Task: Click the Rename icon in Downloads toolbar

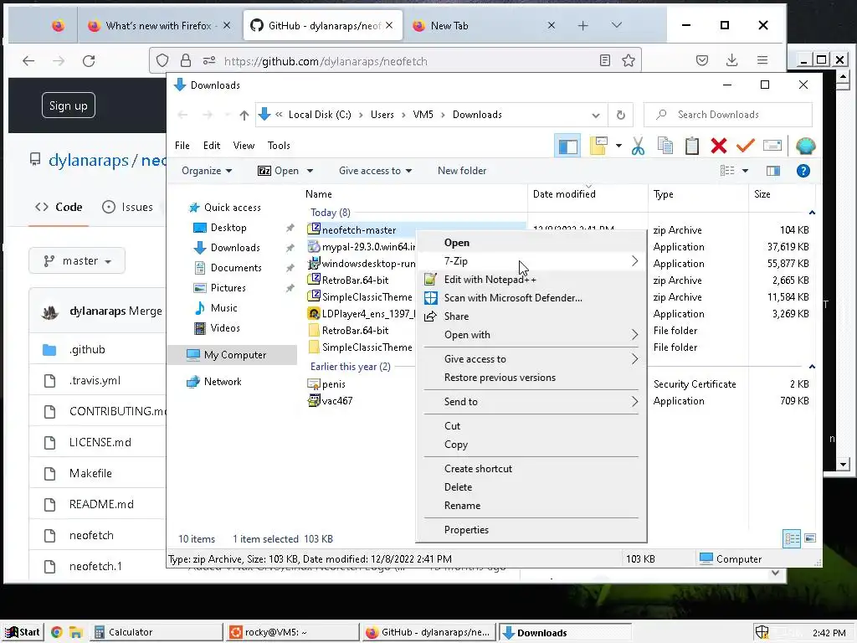Action: click(772, 146)
